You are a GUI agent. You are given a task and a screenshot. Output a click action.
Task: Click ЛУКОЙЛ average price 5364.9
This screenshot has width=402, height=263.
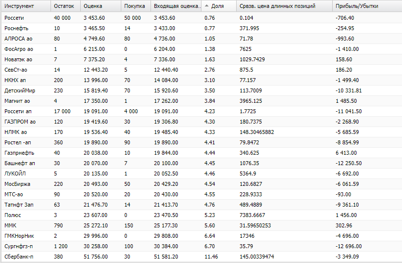coord(248,174)
